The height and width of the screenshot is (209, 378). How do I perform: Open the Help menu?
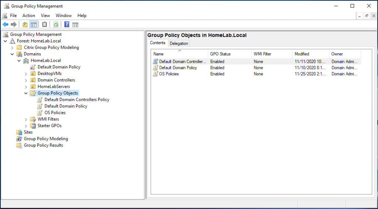tap(82, 16)
